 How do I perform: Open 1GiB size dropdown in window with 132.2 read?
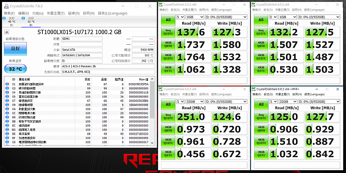pos(287,17)
